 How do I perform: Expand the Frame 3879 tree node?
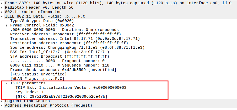pos(2,3)
